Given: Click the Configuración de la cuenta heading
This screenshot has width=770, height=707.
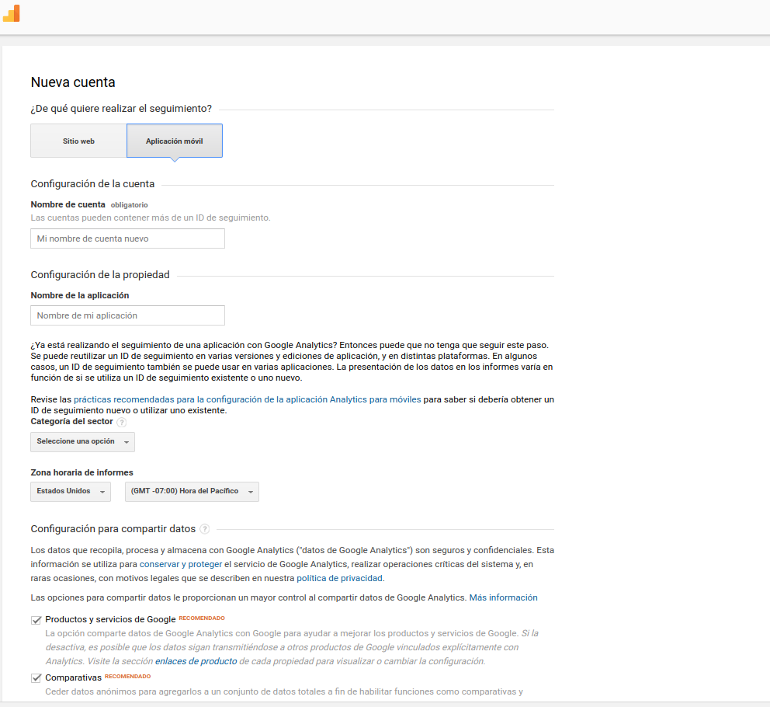Looking at the screenshot, I should pos(92,184).
